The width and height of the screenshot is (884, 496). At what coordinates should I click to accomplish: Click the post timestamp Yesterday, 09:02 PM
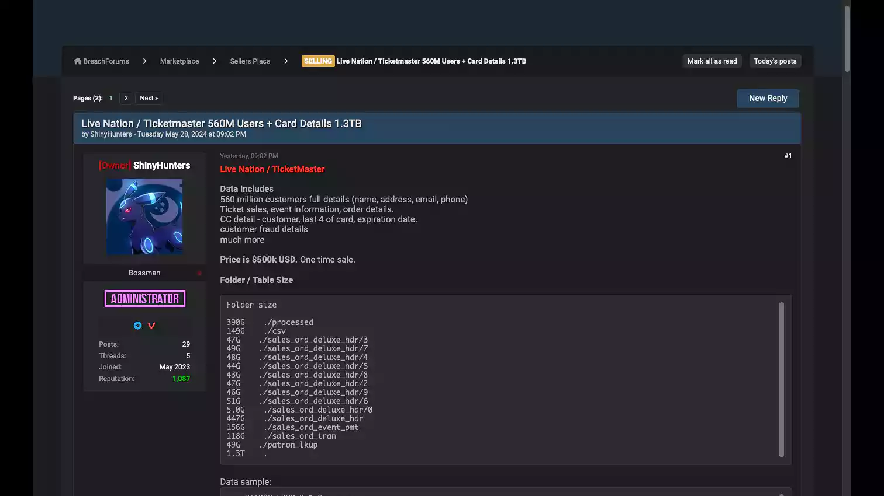pyautogui.click(x=248, y=156)
